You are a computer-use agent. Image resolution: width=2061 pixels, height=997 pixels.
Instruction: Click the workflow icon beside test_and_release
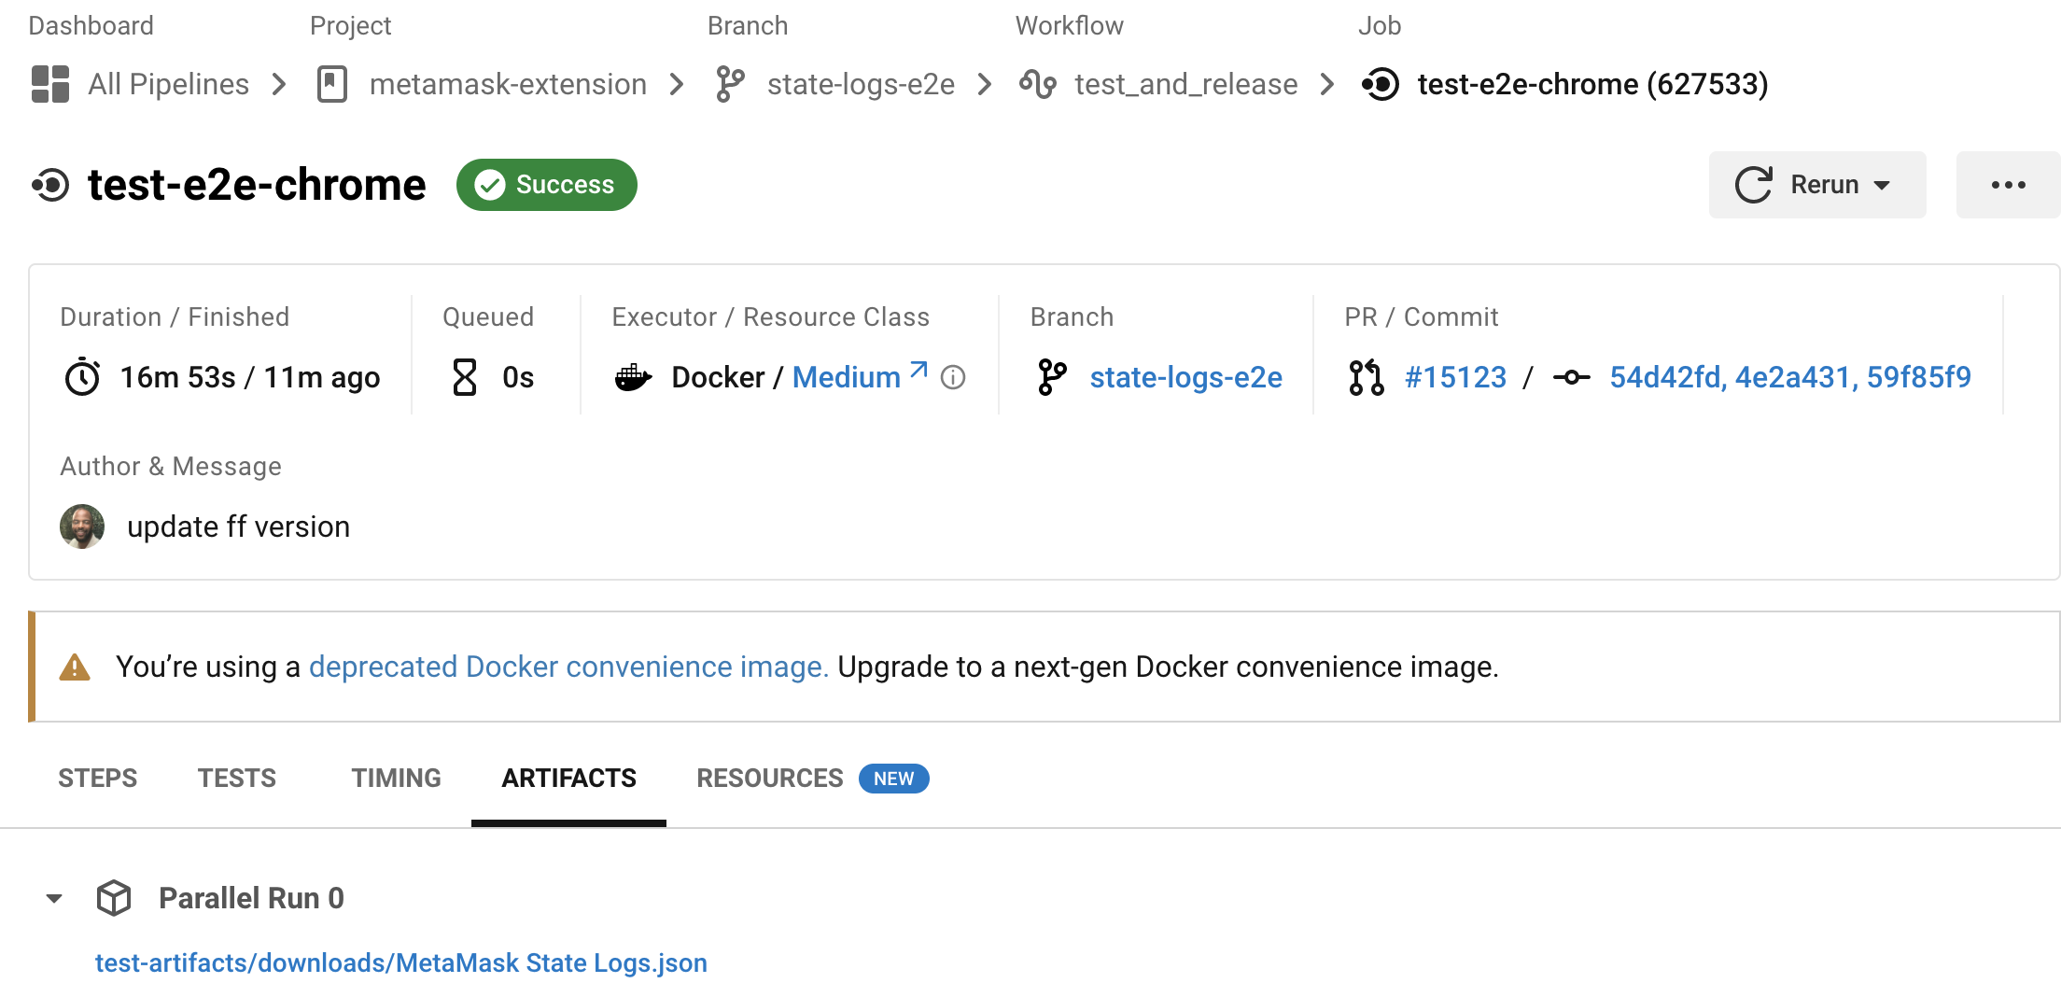1038,84
